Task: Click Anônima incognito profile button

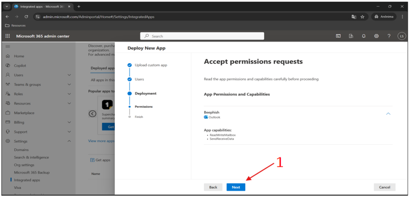Action: click(x=384, y=17)
